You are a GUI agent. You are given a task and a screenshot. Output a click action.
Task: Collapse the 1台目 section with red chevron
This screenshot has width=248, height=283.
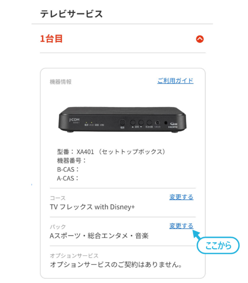pos(200,39)
